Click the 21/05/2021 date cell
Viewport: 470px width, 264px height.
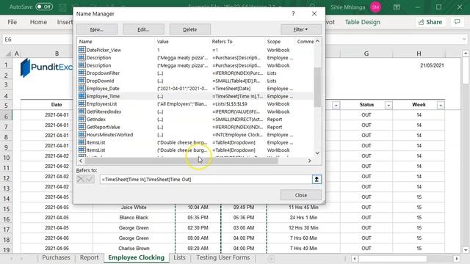point(432,65)
